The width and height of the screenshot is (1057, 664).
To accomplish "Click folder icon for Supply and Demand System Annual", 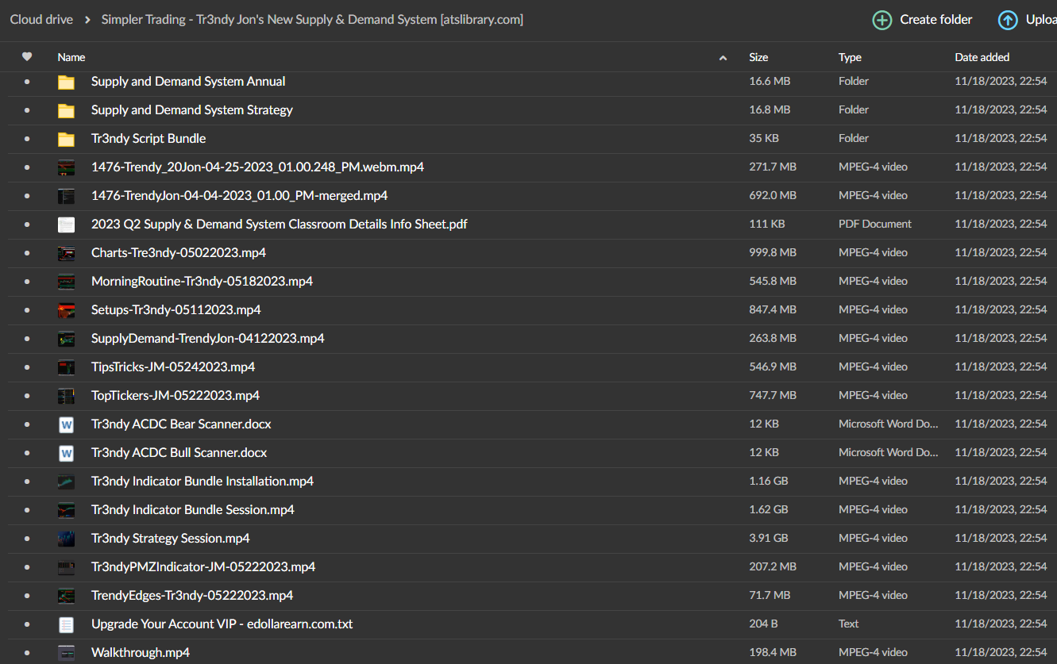I will (66, 82).
